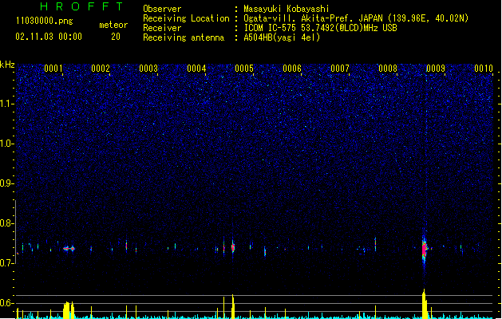Viewport: 502px width, 319px height.
Task: Click the kHz axis unit label
Action: coord(7,65)
